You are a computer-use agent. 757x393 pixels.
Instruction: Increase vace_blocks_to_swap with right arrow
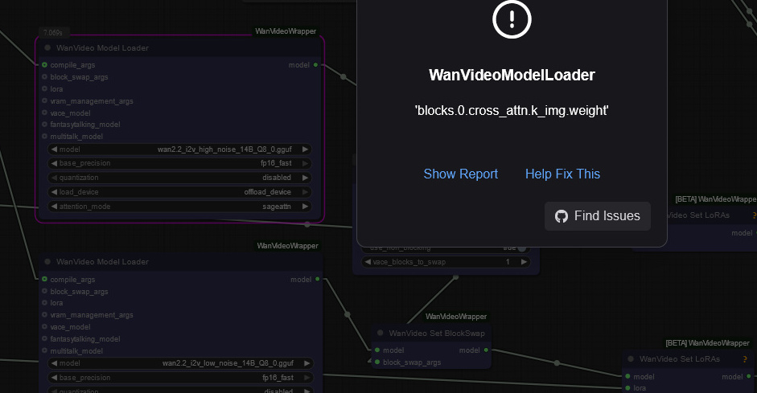[x=524, y=262]
